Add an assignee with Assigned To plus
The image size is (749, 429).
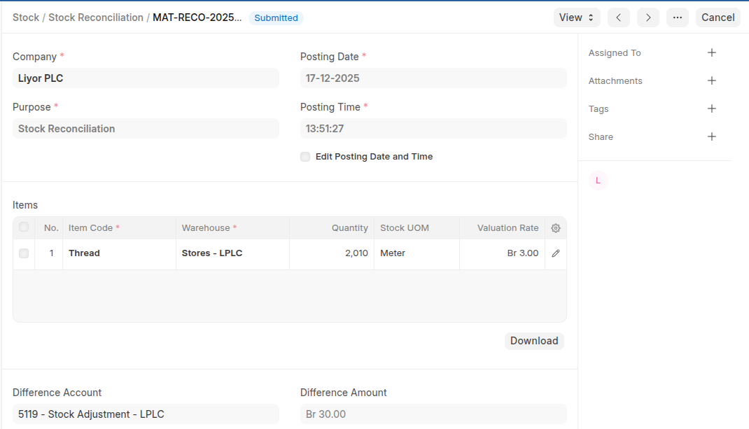[x=711, y=52]
